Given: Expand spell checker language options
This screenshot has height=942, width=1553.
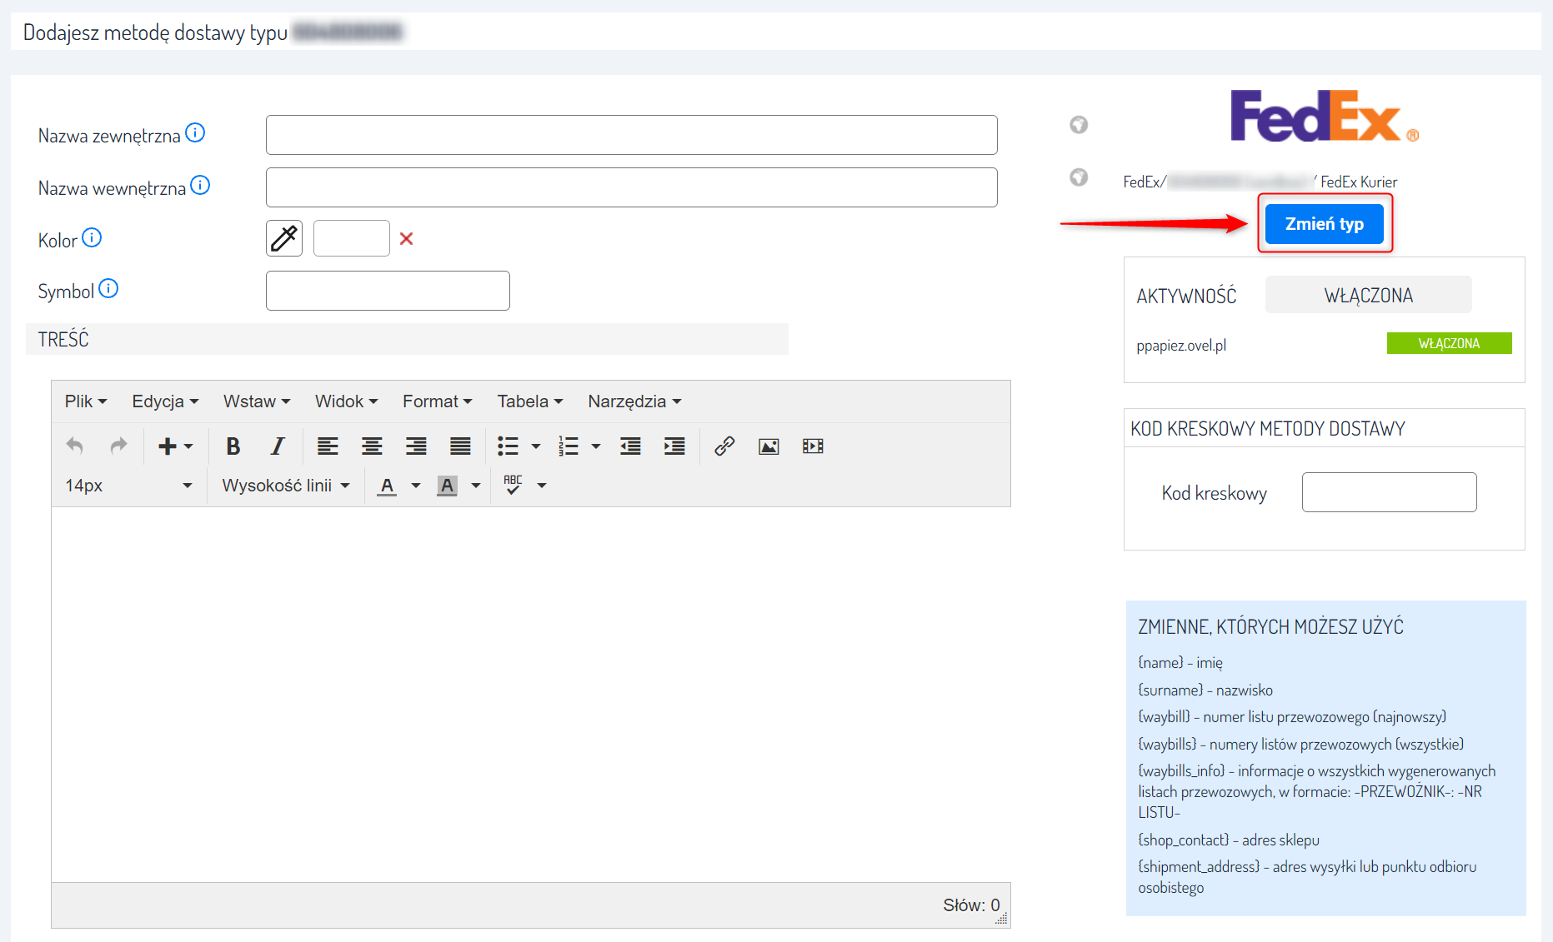Looking at the screenshot, I should pos(542,486).
